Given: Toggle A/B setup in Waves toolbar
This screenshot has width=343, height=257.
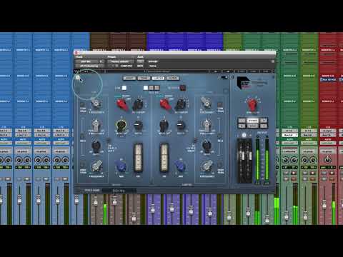Looking at the screenshot, I should coord(242,71).
